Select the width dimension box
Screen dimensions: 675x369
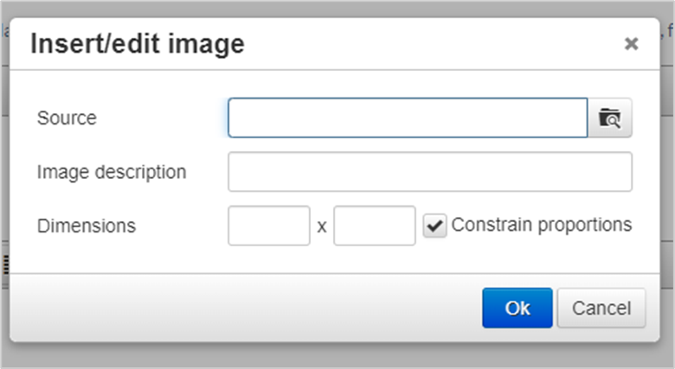pos(269,226)
